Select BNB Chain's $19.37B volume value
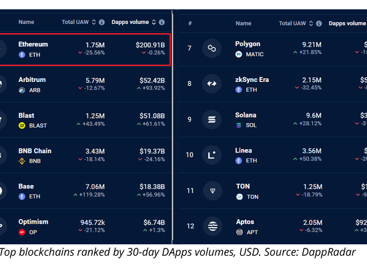Image resolution: width=367 pixels, height=267 pixels. click(152, 151)
